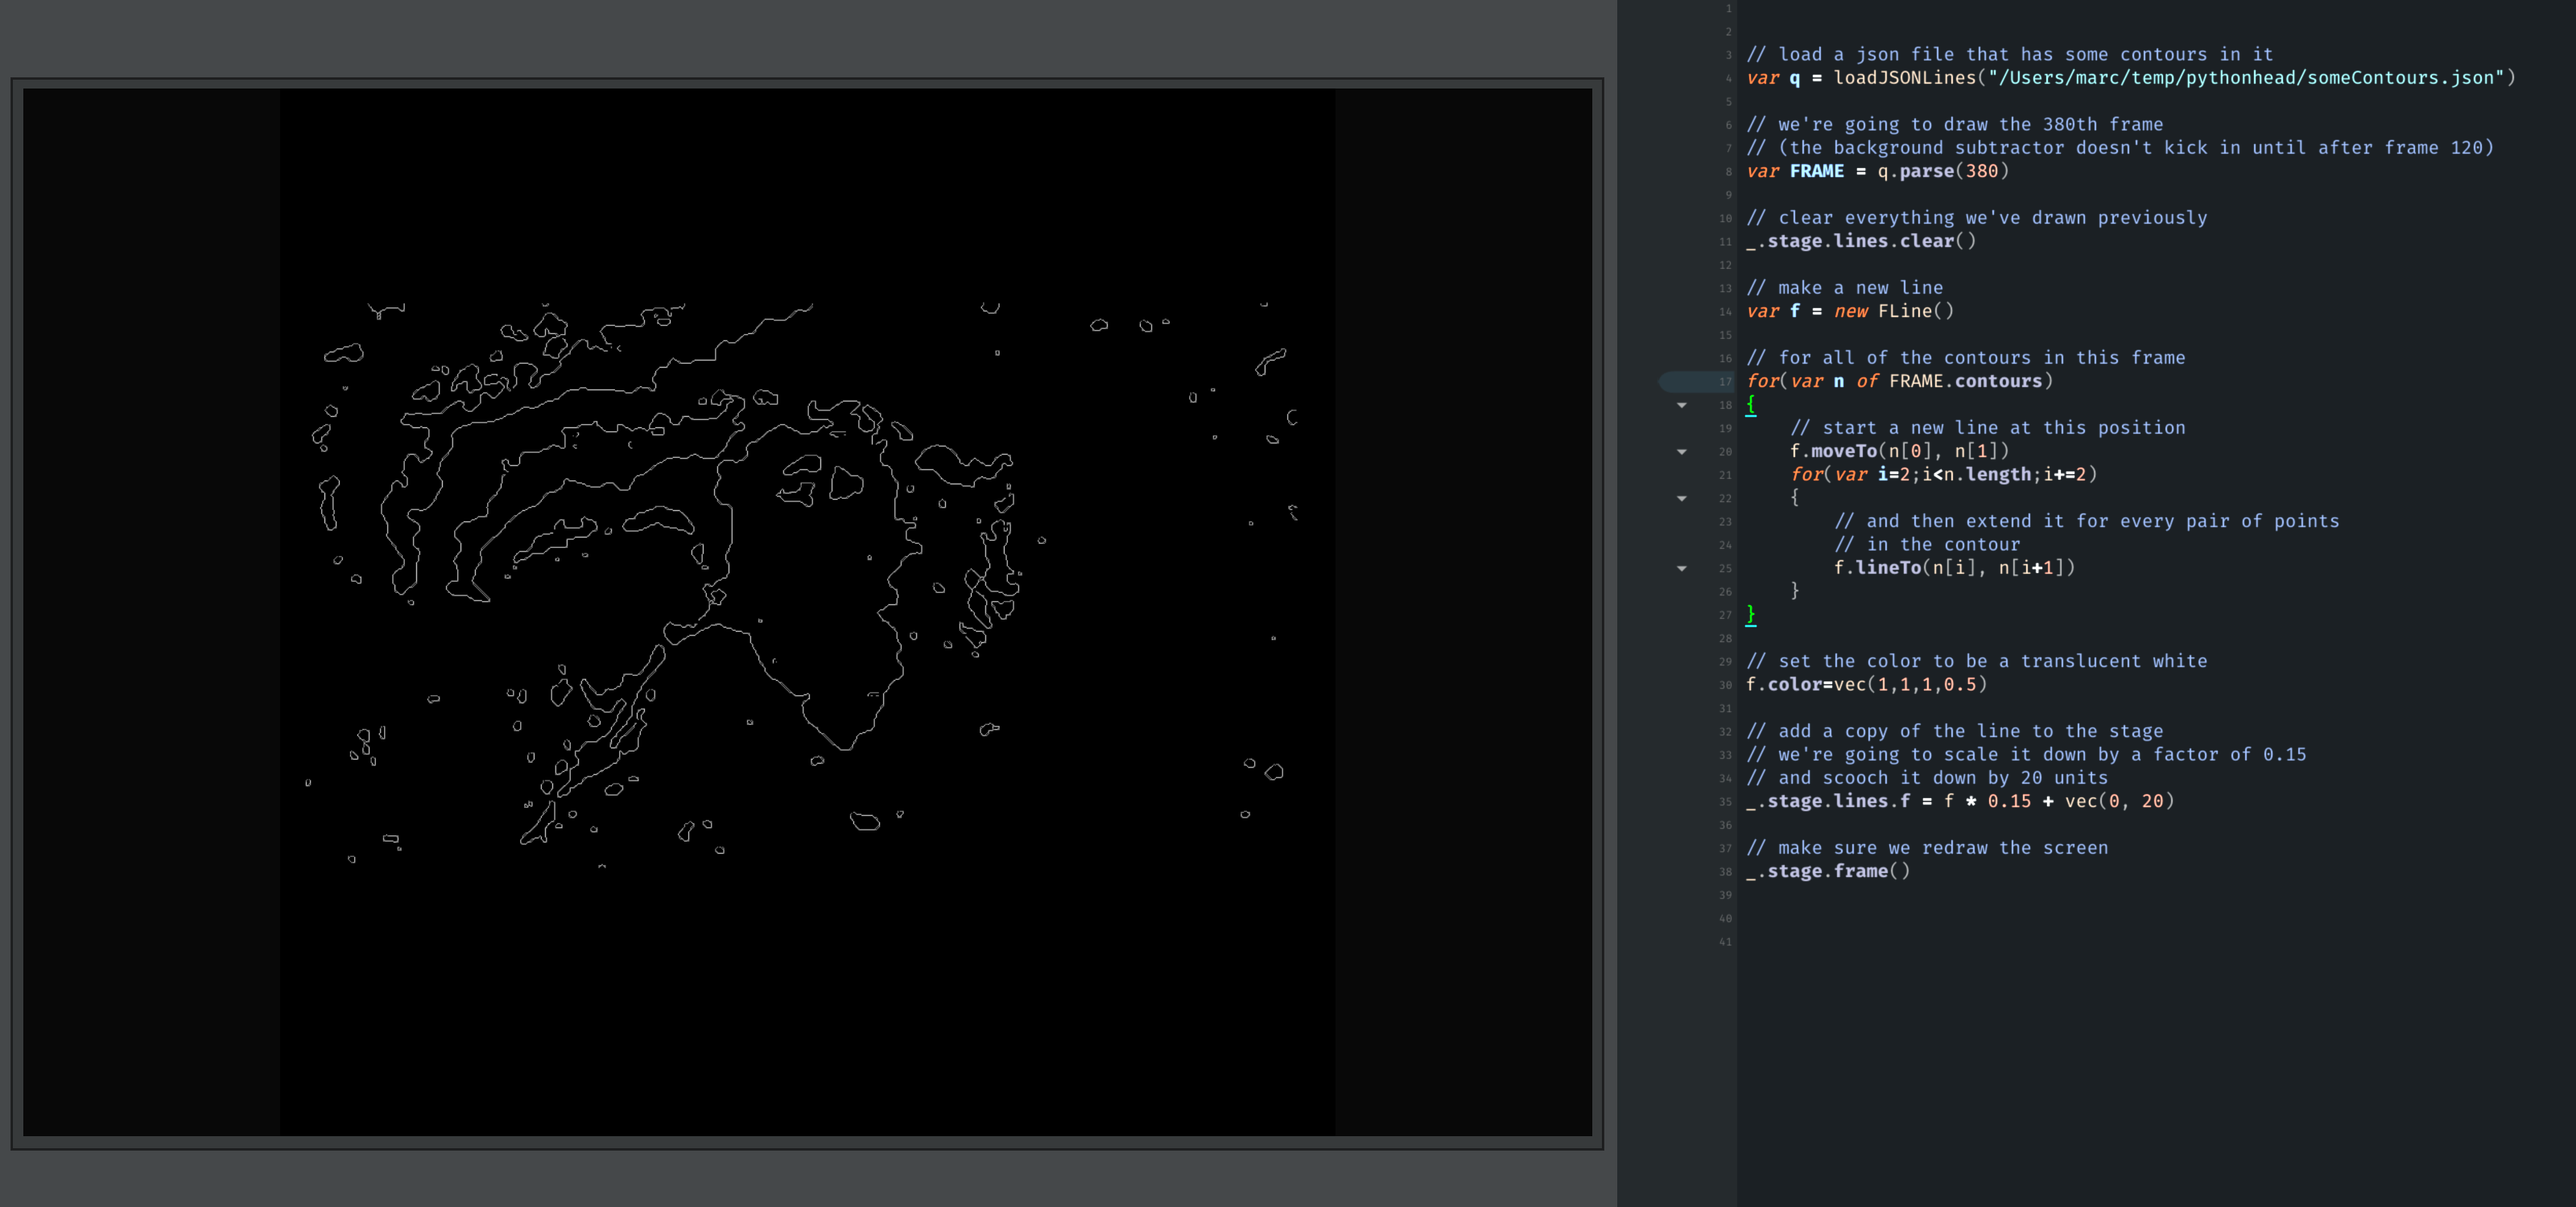This screenshot has width=2576, height=1207.
Task: Click the highlighted gutter marker on line 17
Action: click(1696, 381)
